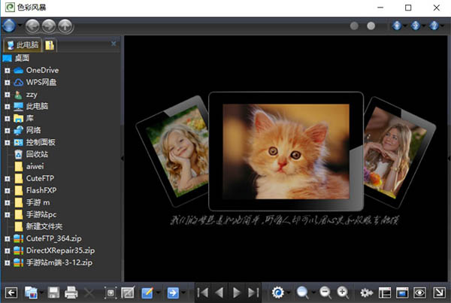Image resolution: width=451 pixels, height=303 pixels.
Task: Jump to the last image
Action: point(253,292)
